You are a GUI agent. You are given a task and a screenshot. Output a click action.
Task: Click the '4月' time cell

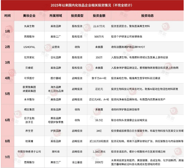point(7,78)
